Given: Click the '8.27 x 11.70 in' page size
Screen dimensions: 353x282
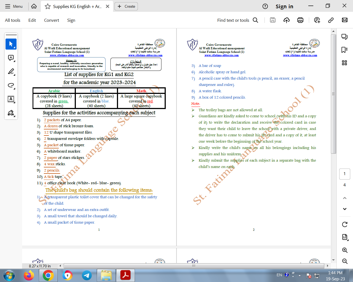Looking at the screenshot, I should click(x=40, y=266).
